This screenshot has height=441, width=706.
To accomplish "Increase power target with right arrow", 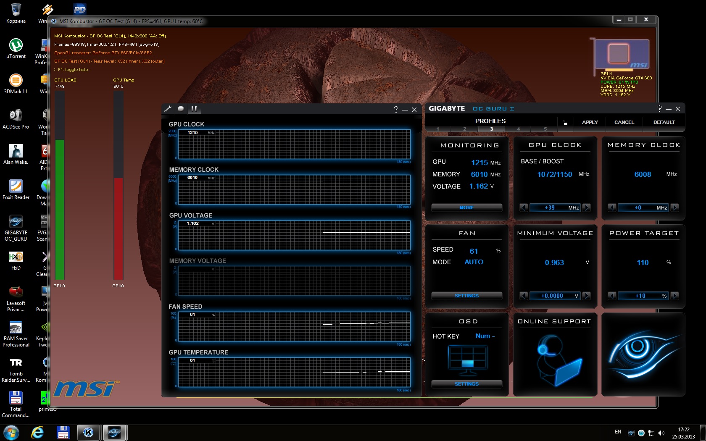I will click(675, 296).
